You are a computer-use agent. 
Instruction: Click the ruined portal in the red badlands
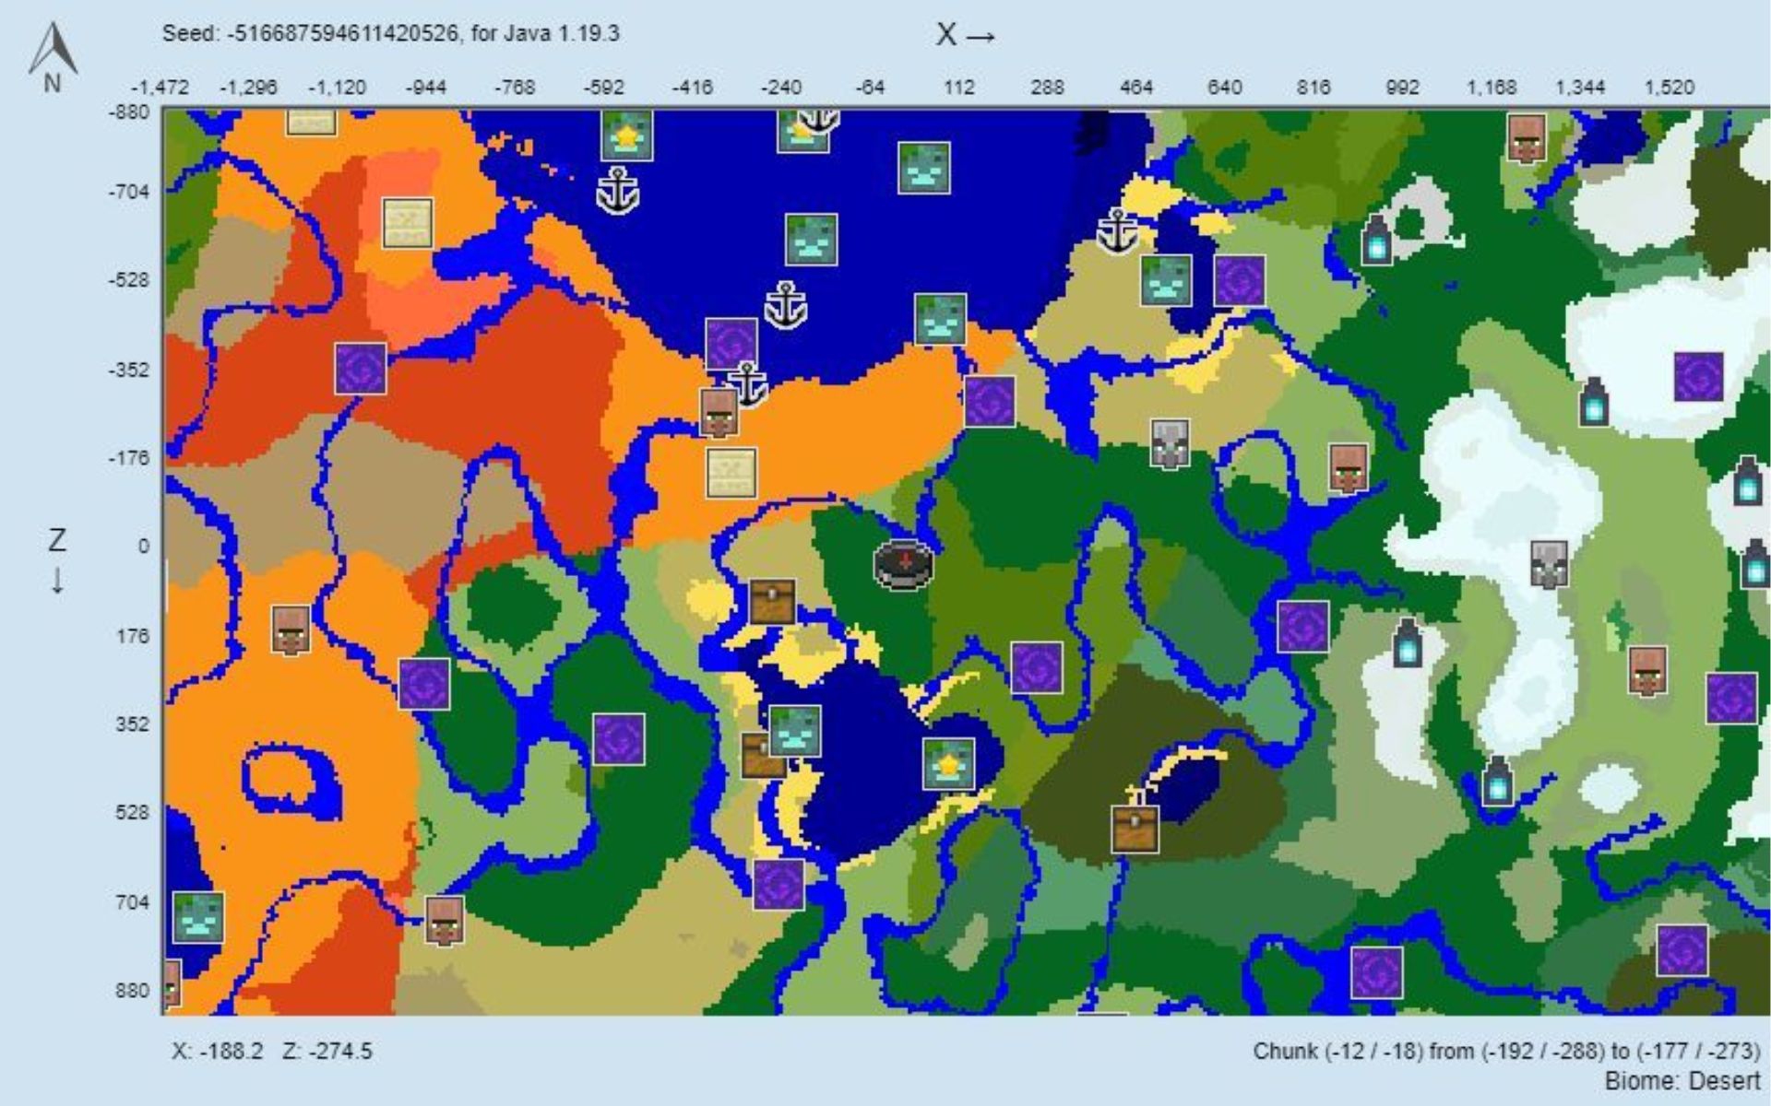pos(361,369)
